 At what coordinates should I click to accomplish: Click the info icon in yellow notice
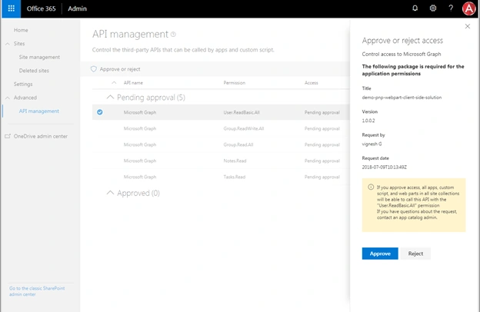(x=371, y=188)
